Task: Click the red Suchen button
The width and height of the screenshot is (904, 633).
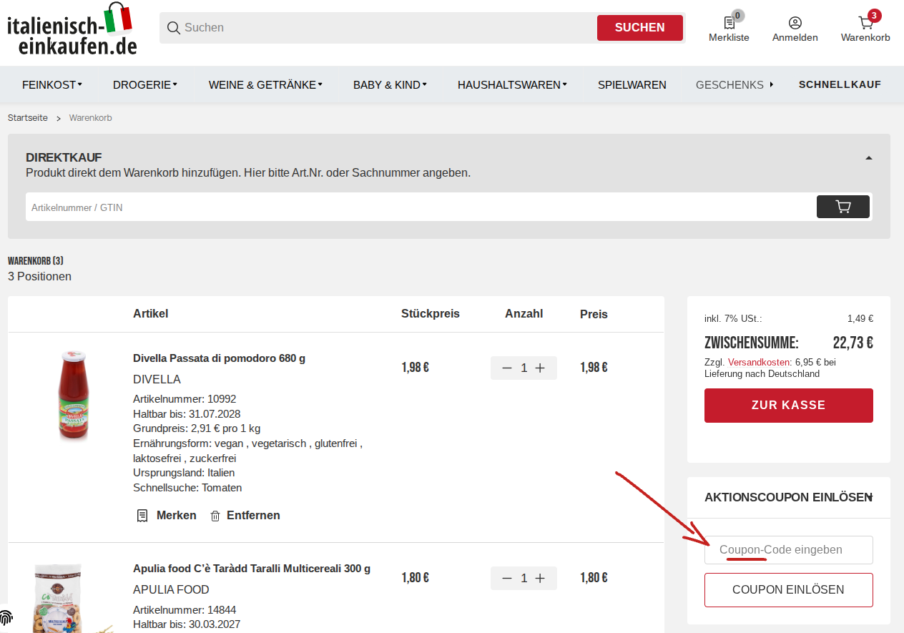Action: click(640, 28)
